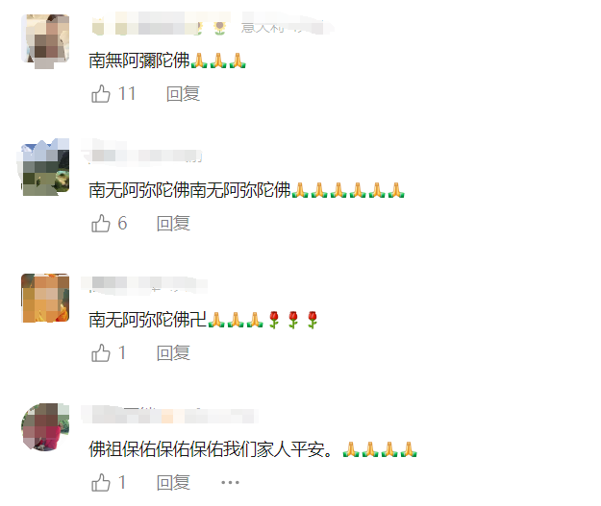Reply to the 佛祖保佑 comment
Viewport: 601px width, 506px height.
click(x=174, y=482)
